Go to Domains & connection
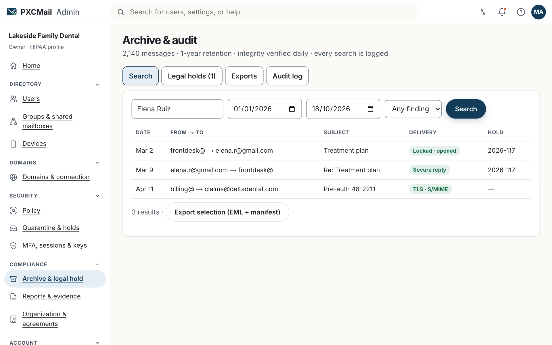 tap(56, 177)
